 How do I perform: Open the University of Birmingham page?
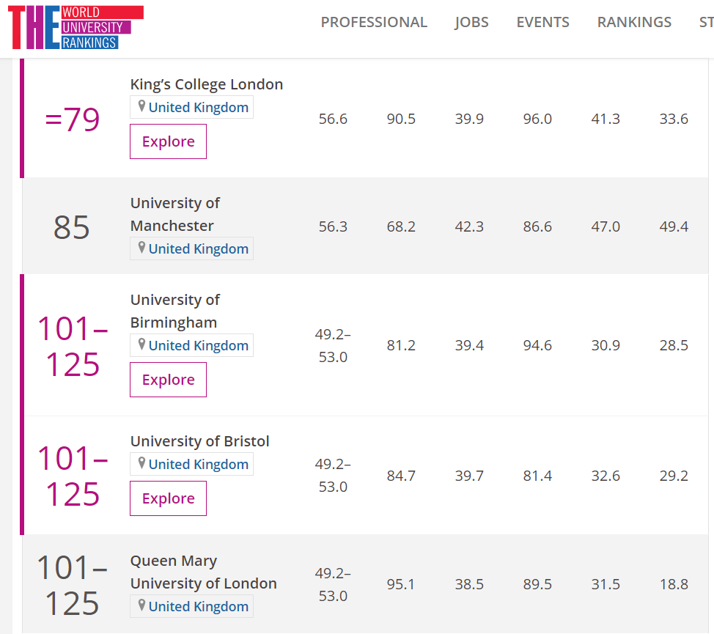pyautogui.click(x=175, y=311)
